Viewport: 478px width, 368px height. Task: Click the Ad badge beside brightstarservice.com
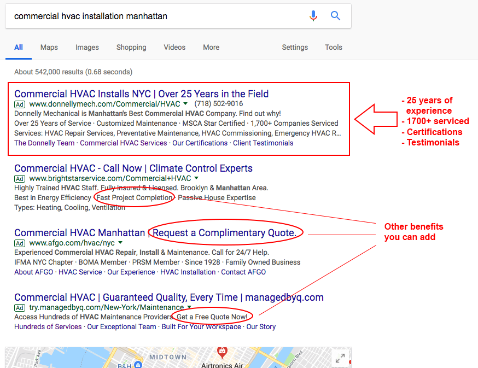click(x=20, y=179)
